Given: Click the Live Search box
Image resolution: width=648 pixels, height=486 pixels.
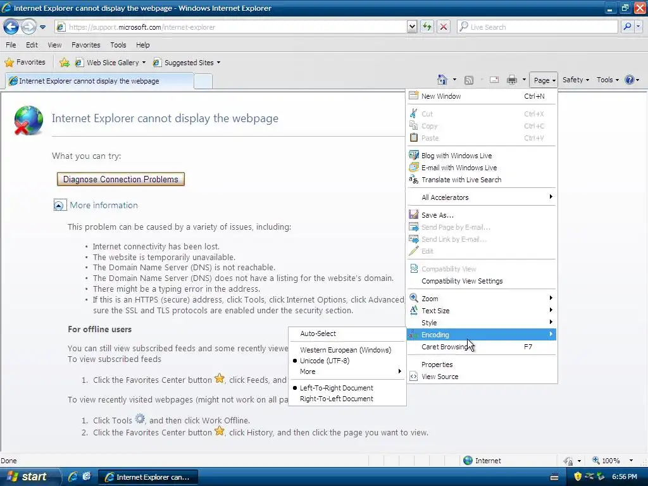Looking at the screenshot, I should pos(537,27).
